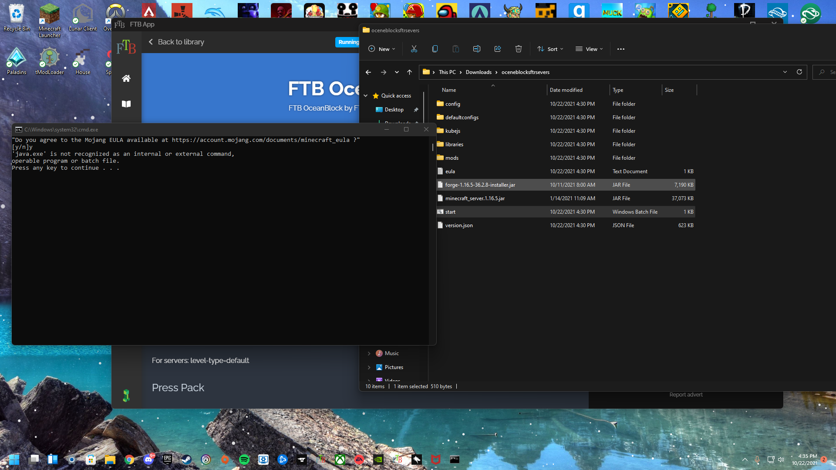The image size is (836, 470).
Task: Click Back to library in FTB App
Action: click(x=176, y=42)
